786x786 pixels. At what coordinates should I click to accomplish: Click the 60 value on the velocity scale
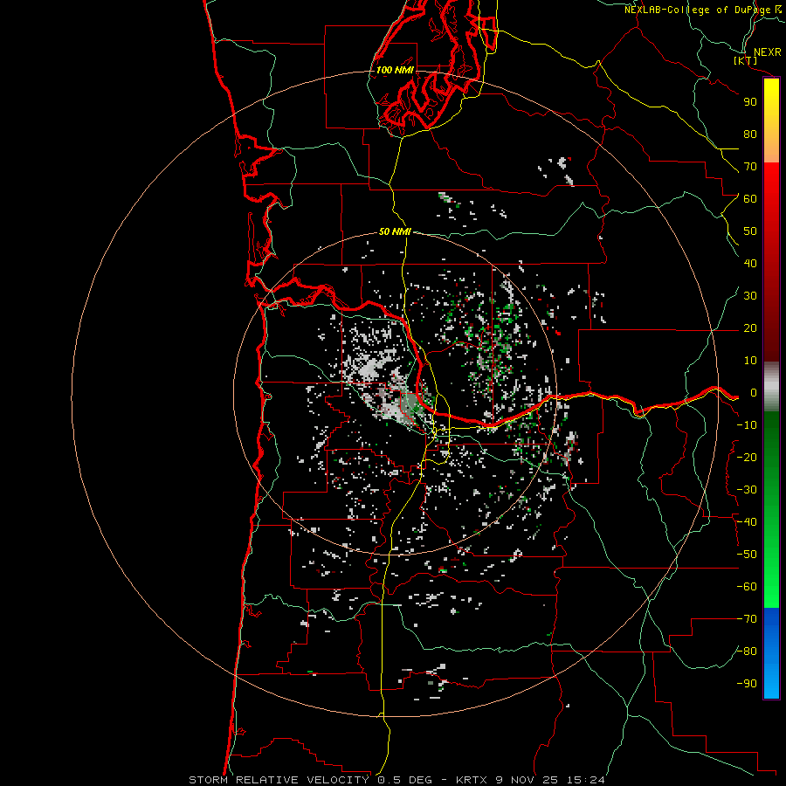click(750, 199)
